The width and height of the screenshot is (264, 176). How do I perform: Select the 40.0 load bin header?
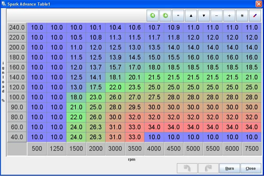click(x=17, y=137)
